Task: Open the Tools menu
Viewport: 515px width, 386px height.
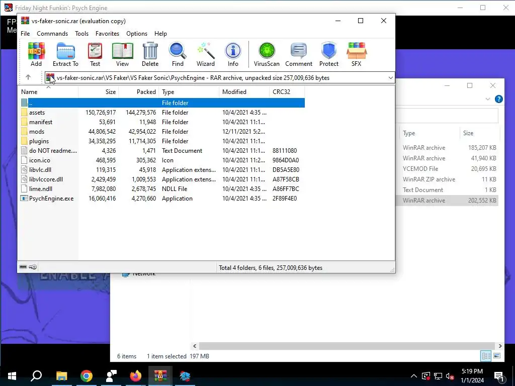Action: (81, 34)
